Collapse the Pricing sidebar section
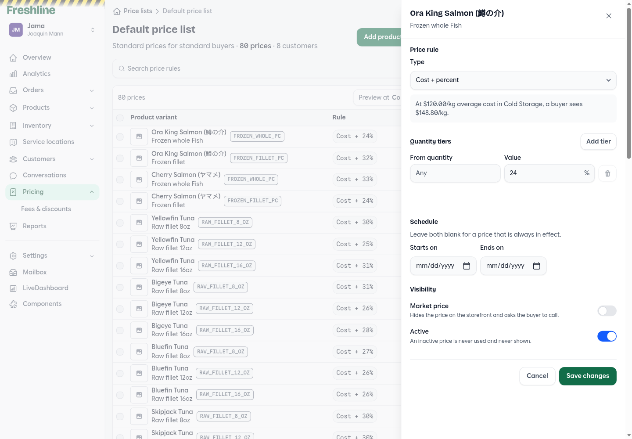 [x=52, y=192]
